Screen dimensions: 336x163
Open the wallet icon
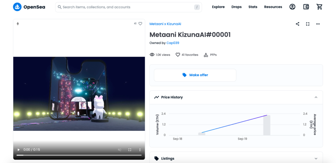pos(306,7)
